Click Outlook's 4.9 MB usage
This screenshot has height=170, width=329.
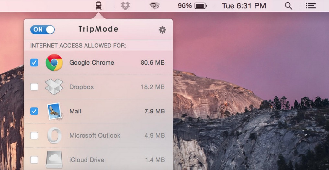[x=155, y=135]
